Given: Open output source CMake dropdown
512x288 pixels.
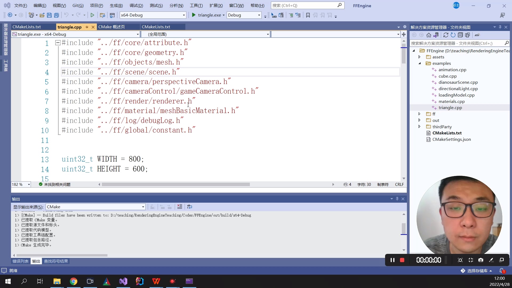Looking at the screenshot, I should pyautogui.click(x=143, y=207).
